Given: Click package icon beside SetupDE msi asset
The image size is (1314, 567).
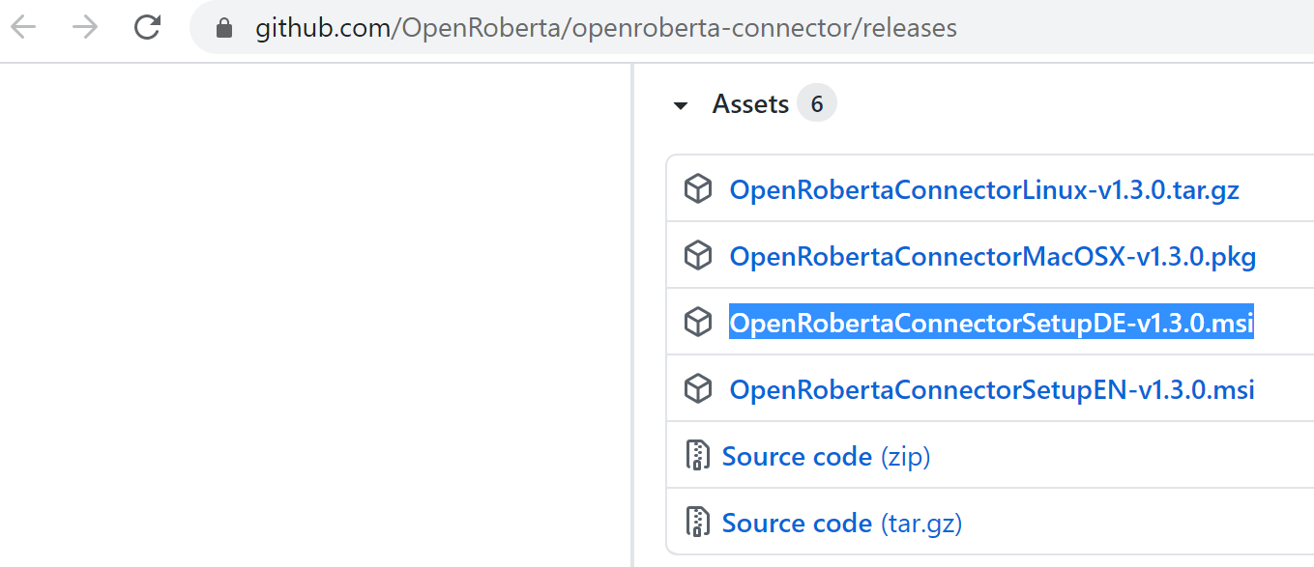Looking at the screenshot, I should click(698, 323).
